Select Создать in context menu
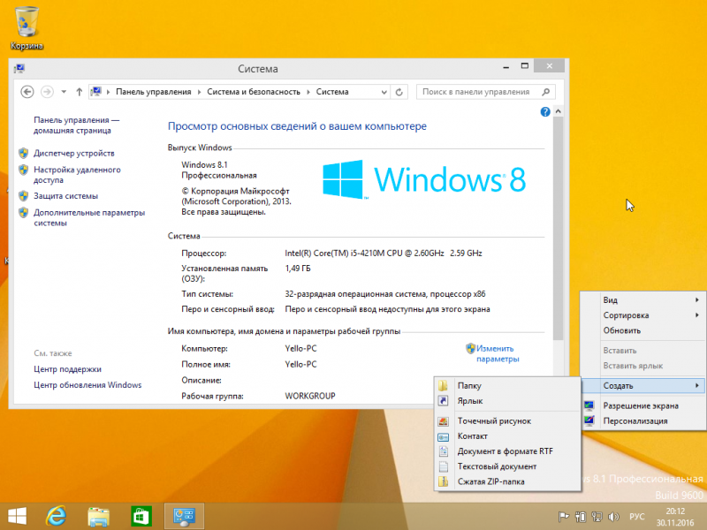This screenshot has width=707, height=530. [x=642, y=386]
